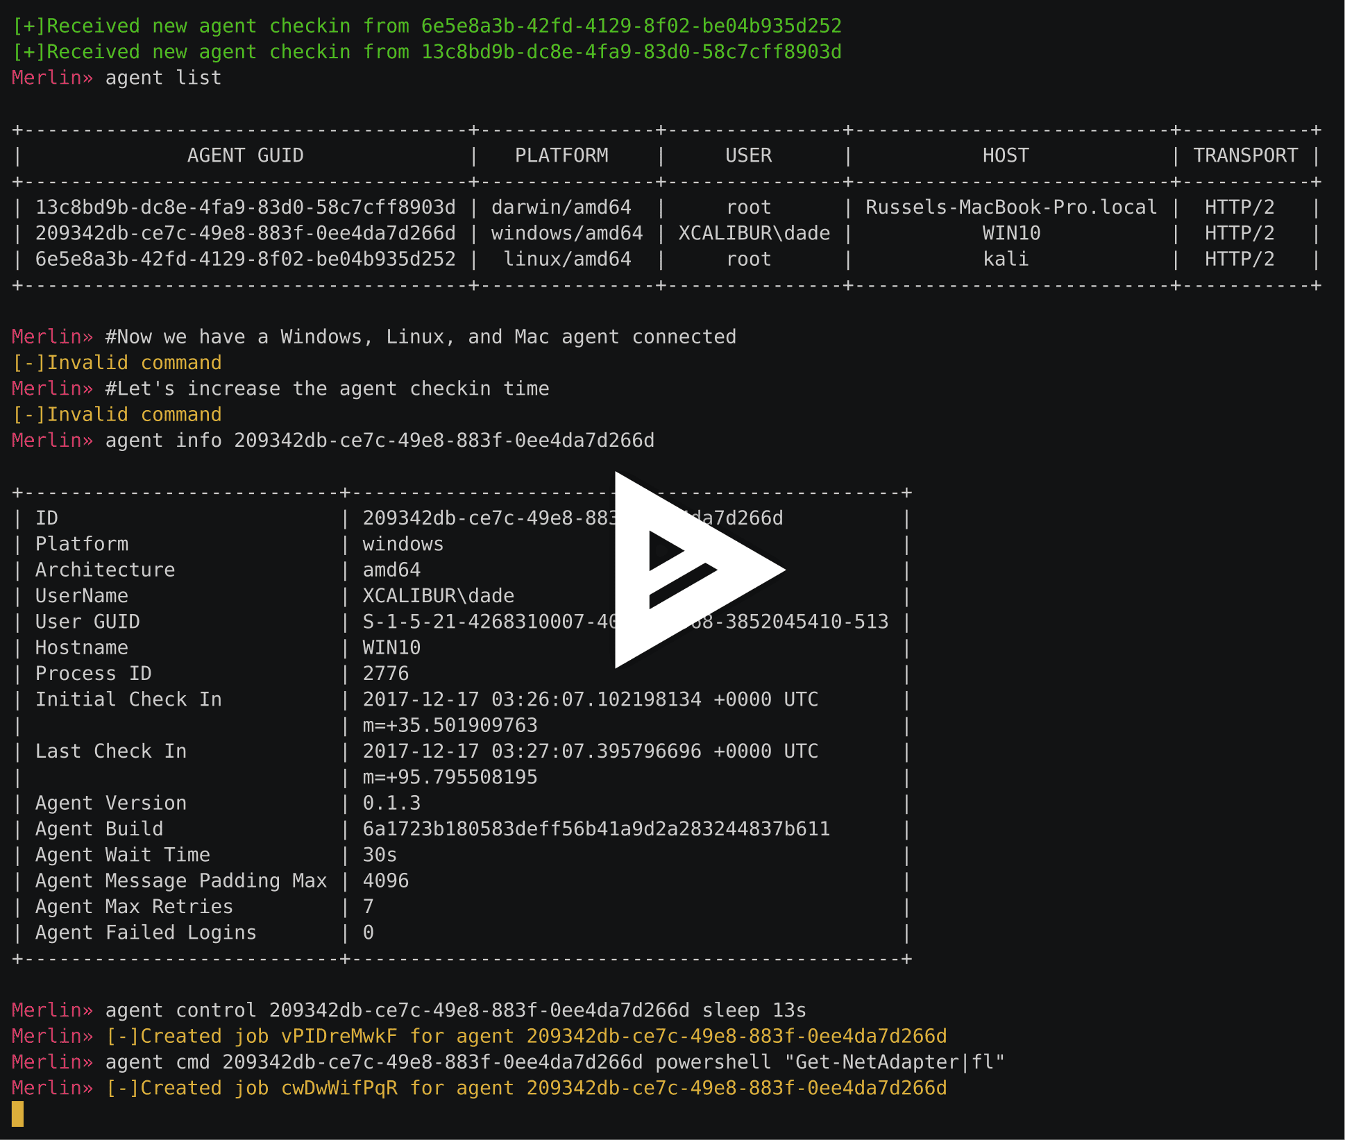The image size is (1345, 1140).
Task: Click the video play button overlay
Action: click(x=697, y=569)
